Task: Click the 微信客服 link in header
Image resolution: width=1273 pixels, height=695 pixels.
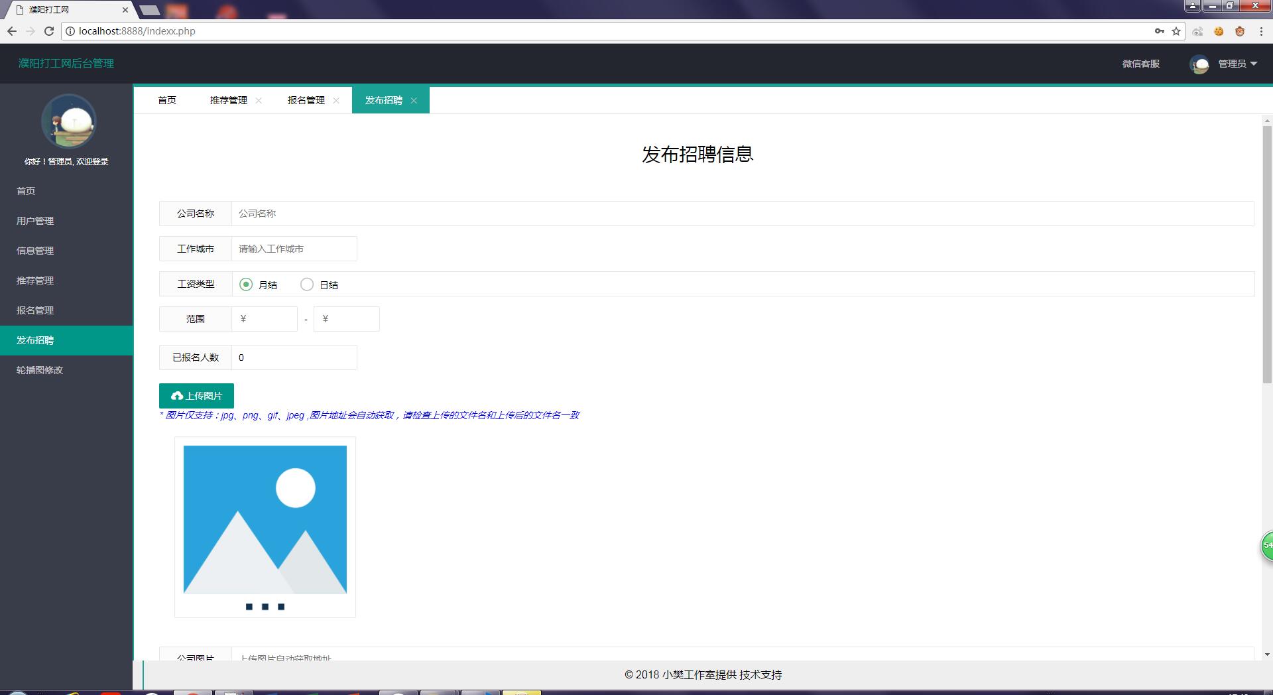Action: click(1140, 64)
